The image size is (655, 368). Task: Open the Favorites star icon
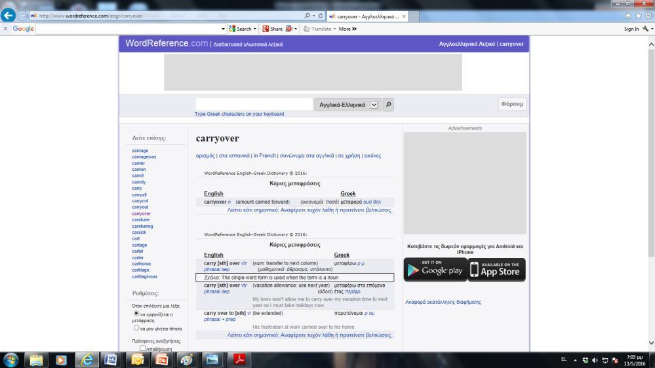(x=639, y=16)
